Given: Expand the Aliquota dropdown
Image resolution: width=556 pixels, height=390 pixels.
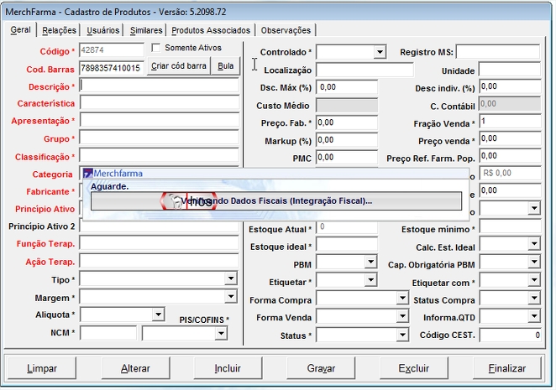Looking at the screenshot, I should [x=158, y=315].
